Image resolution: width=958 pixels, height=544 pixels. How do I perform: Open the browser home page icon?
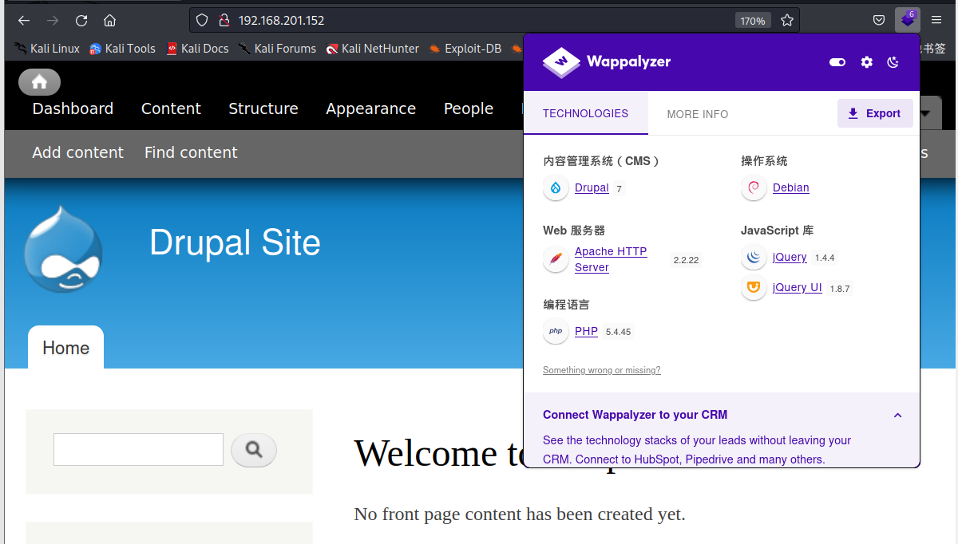point(110,21)
